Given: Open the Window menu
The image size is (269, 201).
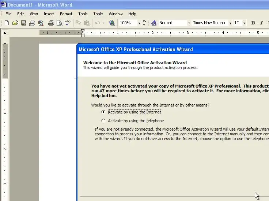Looking at the screenshot, I should click(x=115, y=14).
